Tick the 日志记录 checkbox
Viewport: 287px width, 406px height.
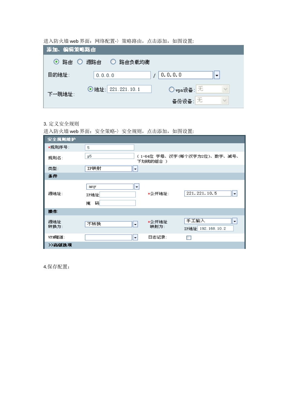[x=189, y=238]
